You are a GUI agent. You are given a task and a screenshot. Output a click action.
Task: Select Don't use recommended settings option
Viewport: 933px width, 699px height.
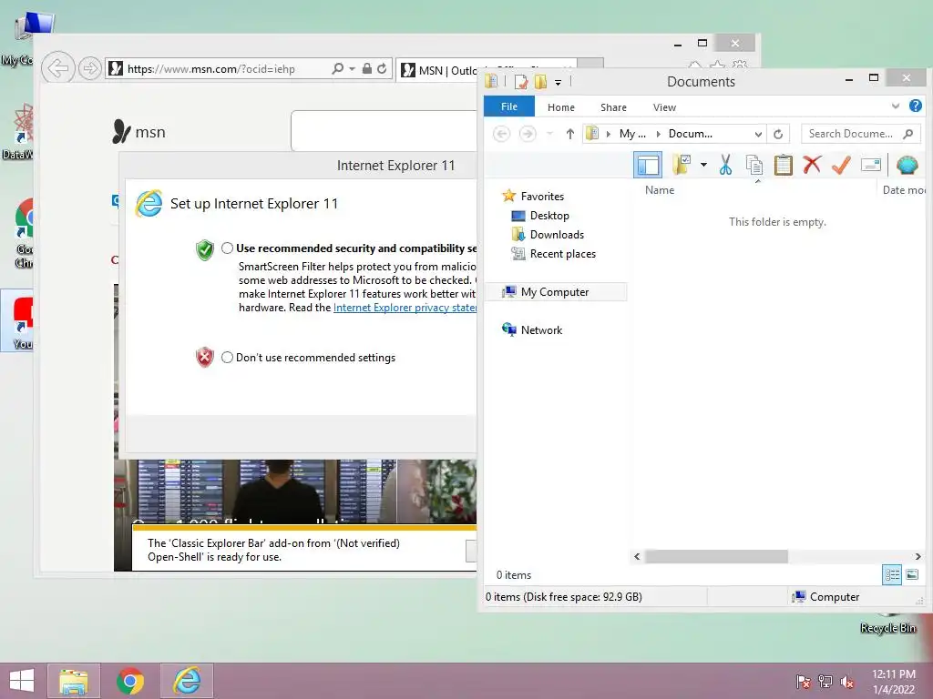[x=227, y=357]
